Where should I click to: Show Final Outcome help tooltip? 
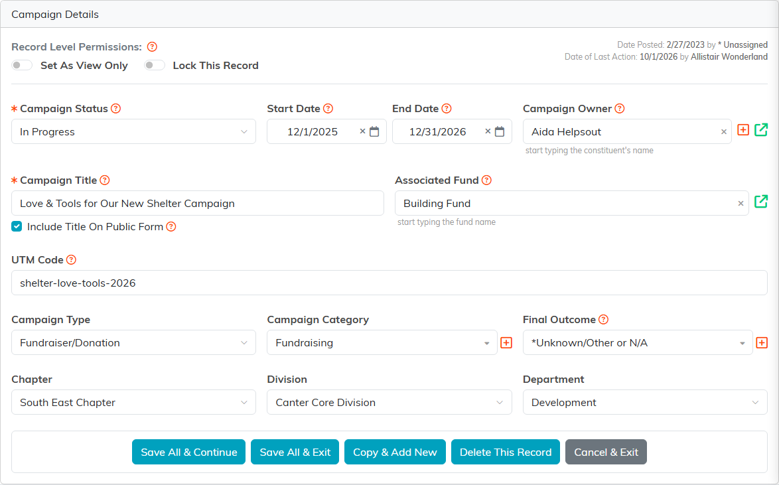point(604,320)
